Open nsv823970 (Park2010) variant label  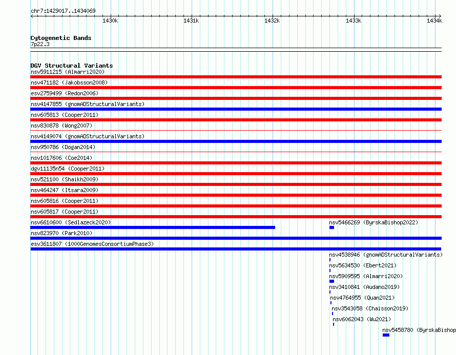61,233
